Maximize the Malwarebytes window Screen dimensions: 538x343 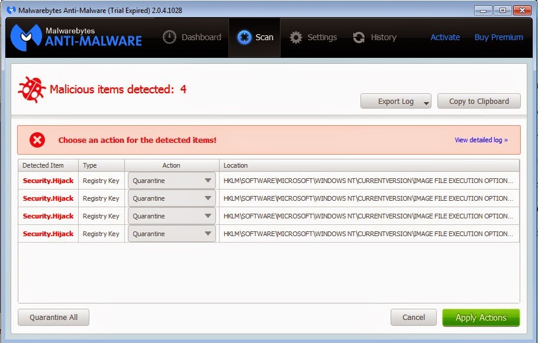[x=502, y=11]
